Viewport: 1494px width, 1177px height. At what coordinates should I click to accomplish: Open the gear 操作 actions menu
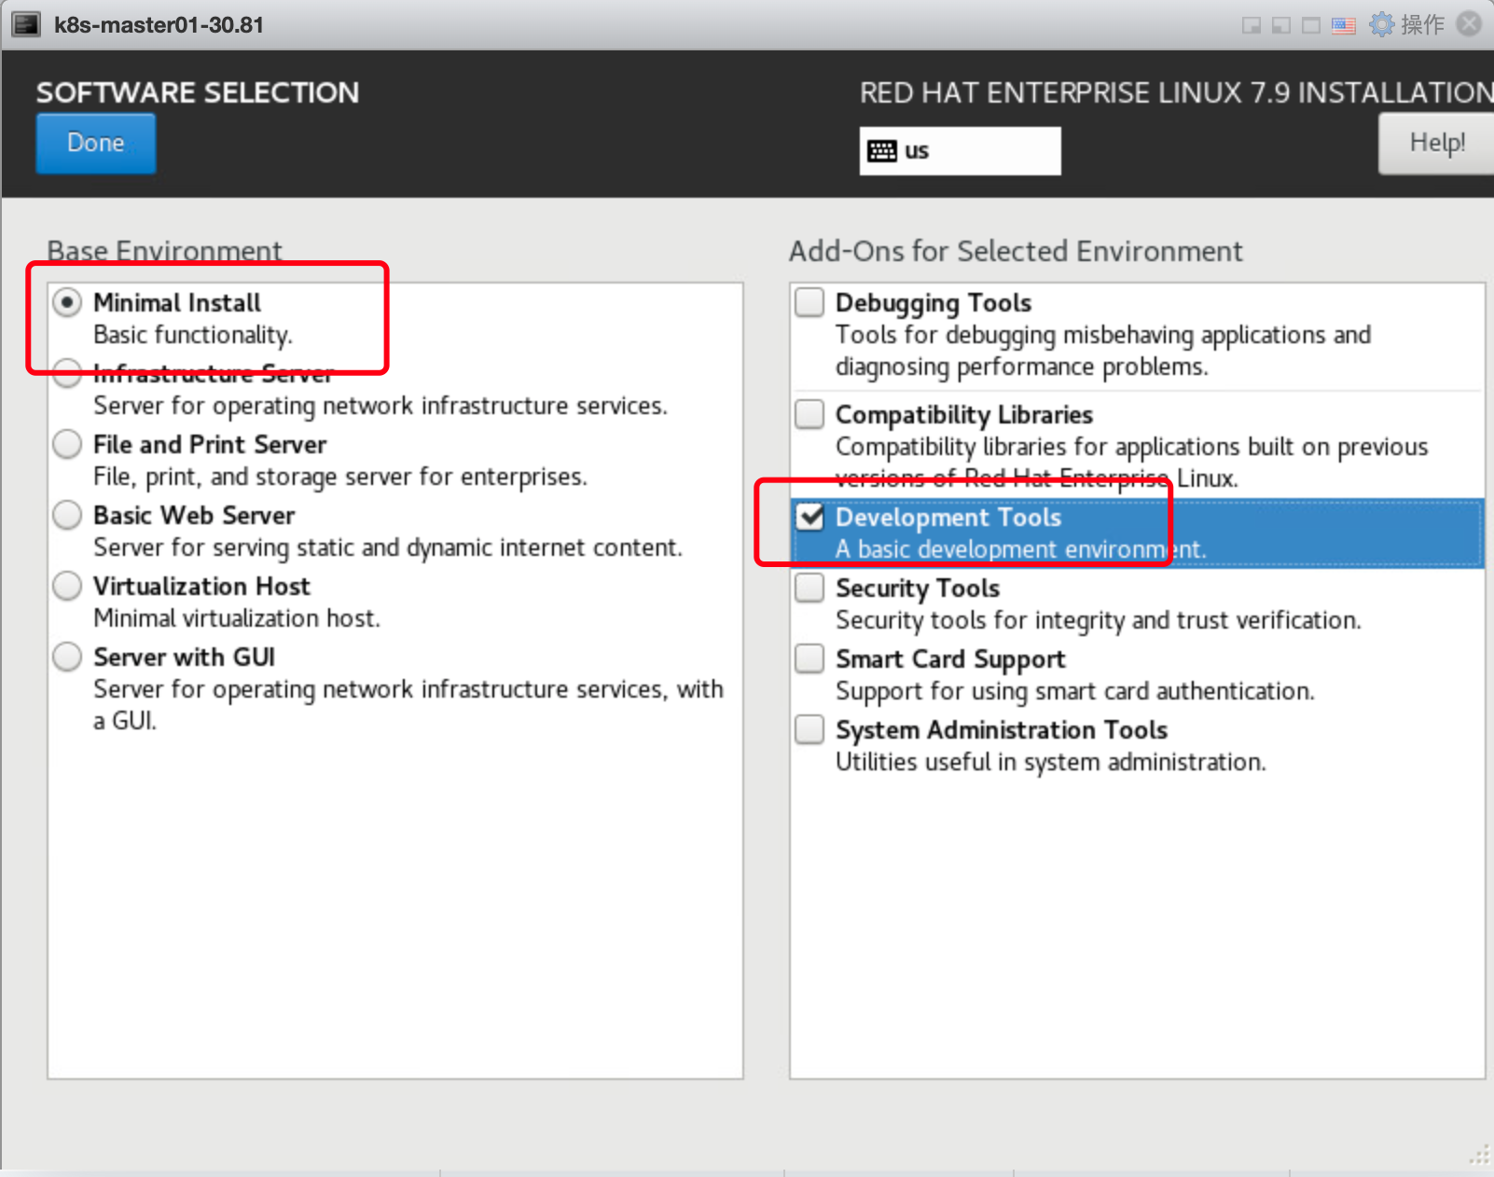point(1407,24)
